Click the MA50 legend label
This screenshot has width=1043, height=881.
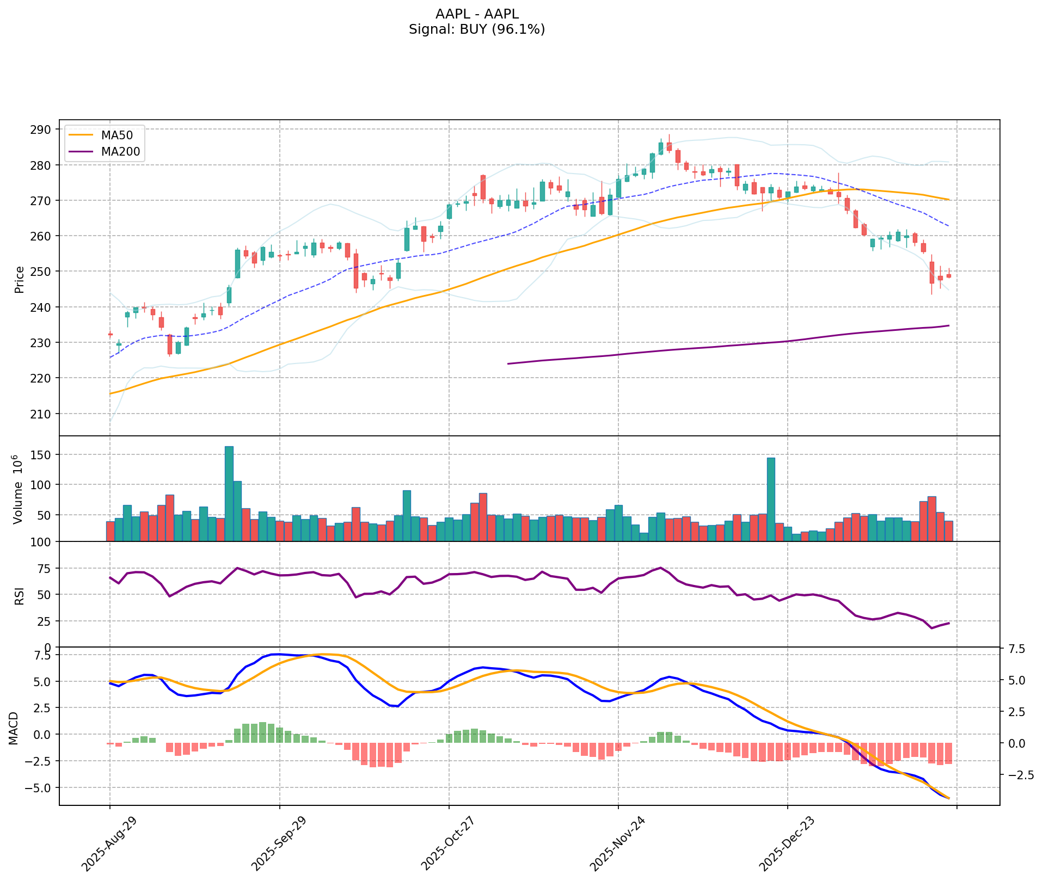(x=116, y=135)
